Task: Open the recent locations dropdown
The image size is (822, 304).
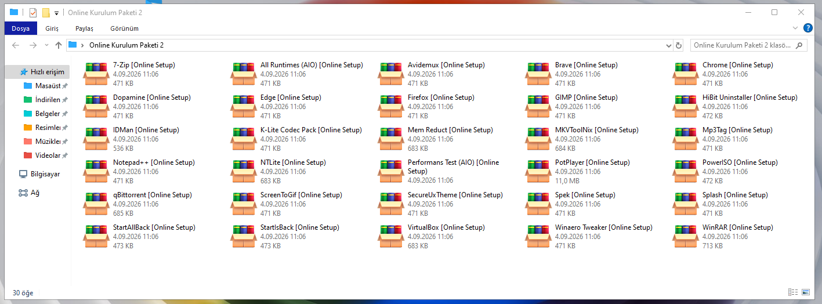Action: click(x=46, y=45)
